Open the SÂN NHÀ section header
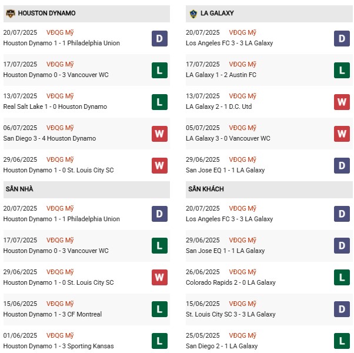This screenshot has height=353, width=354. tap(20, 189)
